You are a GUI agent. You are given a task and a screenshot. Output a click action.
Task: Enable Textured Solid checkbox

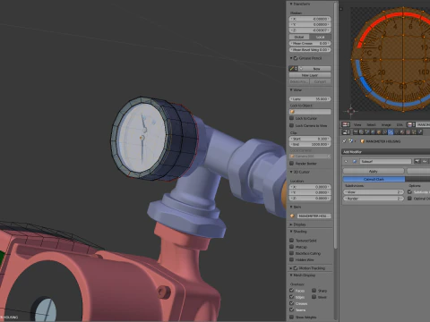[x=292, y=241]
